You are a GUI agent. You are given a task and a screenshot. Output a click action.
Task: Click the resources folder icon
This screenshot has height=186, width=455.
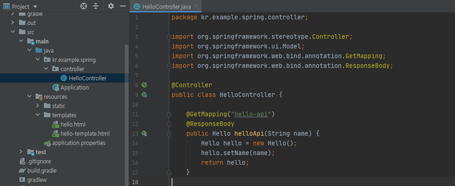point(39,97)
